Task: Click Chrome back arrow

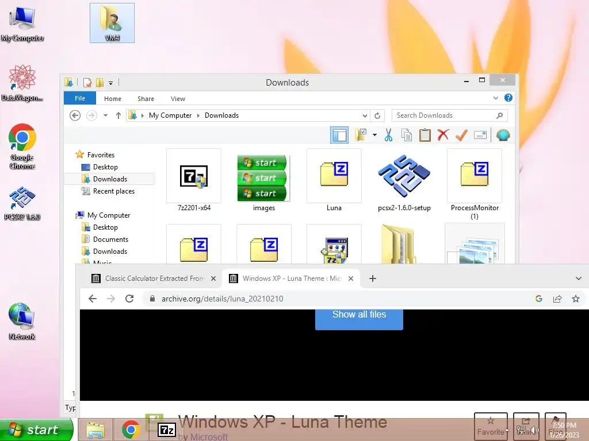Action: 93,299
